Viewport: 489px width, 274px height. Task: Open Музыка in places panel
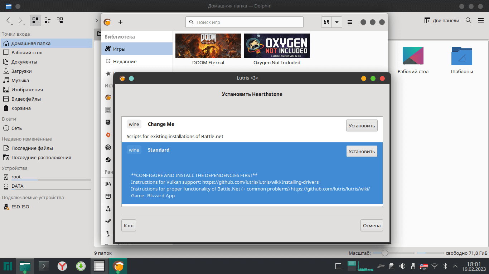coord(47,80)
